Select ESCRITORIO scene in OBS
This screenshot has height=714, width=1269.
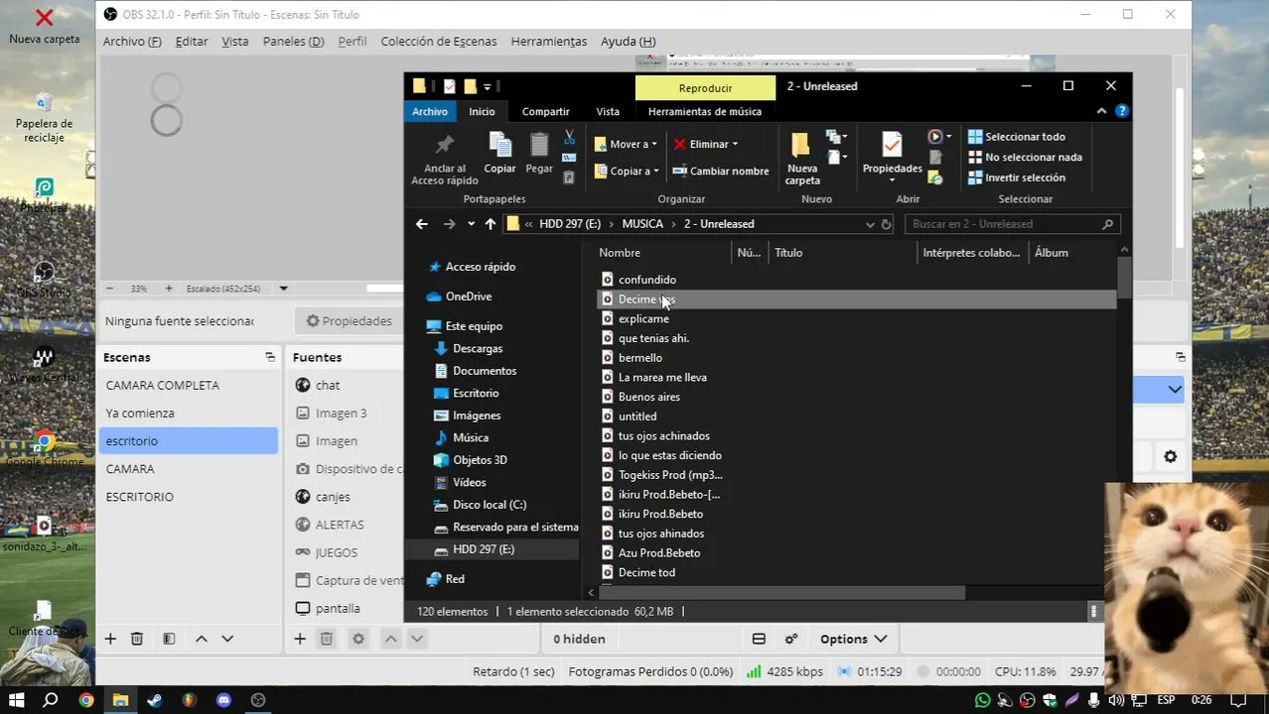[189, 496]
